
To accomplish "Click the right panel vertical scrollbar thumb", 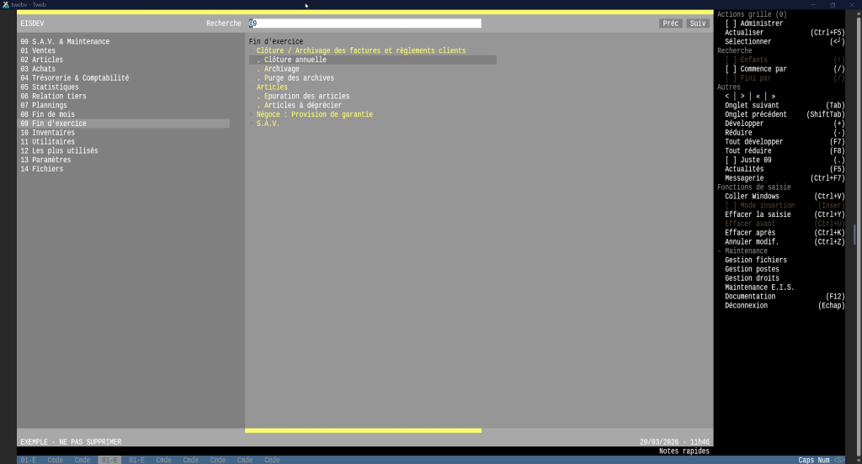I will 854,234.
